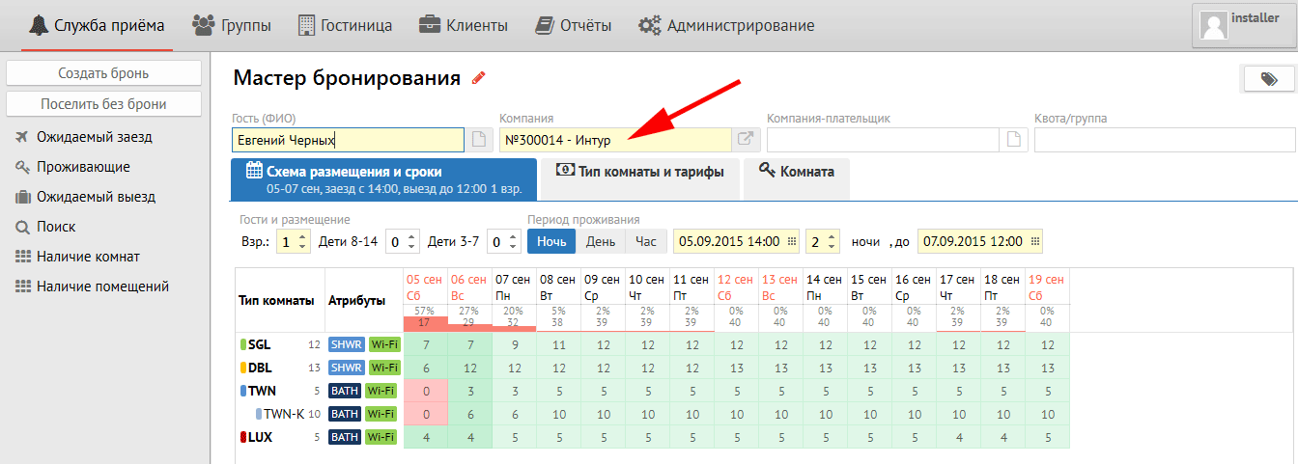Click the document icon beside Компания-плательщик
Screen dimensions: 1298x464
click(x=1013, y=140)
